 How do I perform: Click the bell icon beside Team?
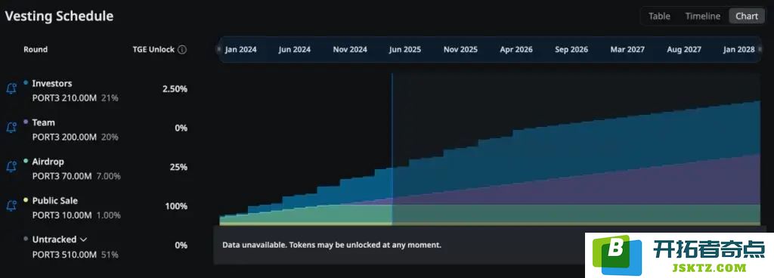11,128
